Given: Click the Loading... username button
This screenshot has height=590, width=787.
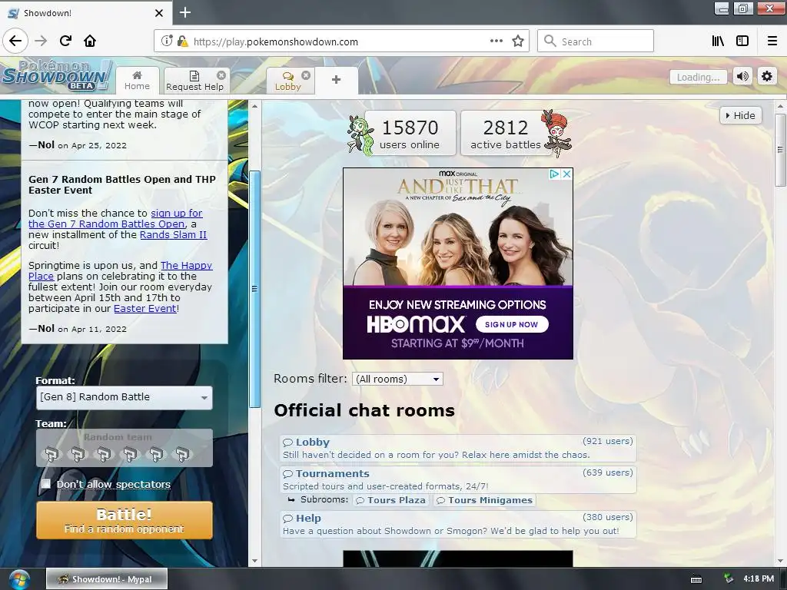Looking at the screenshot, I should tap(698, 77).
